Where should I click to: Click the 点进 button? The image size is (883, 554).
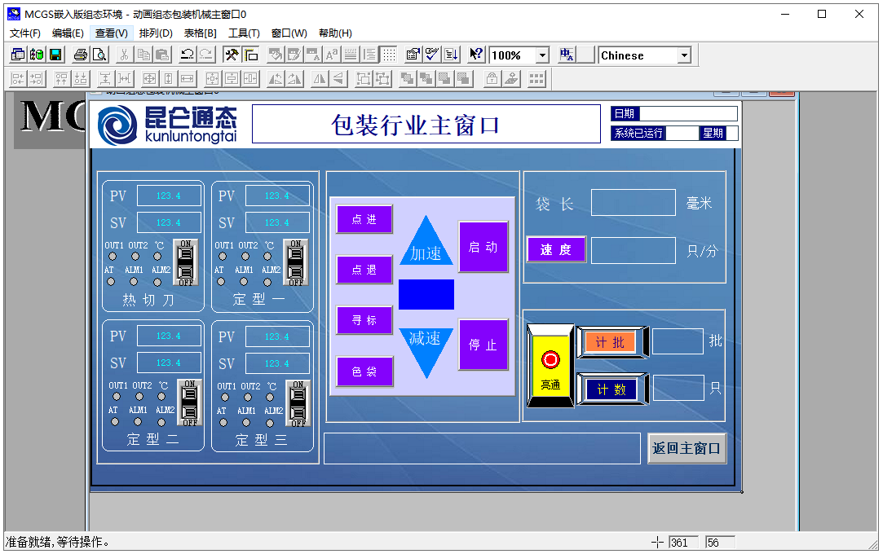pyautogui.click(x=364, y=219)
